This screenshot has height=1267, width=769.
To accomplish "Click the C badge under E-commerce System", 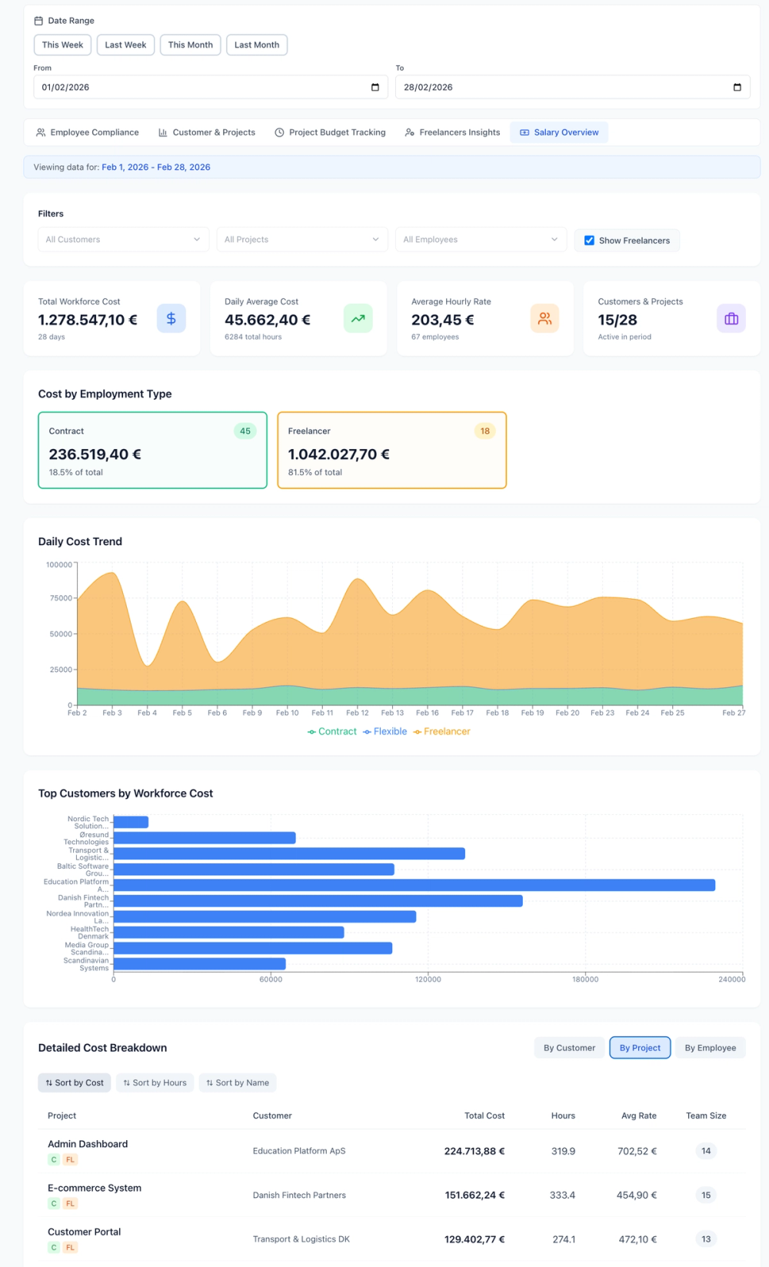I will [x=54, y=1203].
